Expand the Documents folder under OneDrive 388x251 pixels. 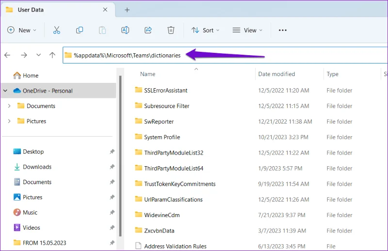pos(9,106)
